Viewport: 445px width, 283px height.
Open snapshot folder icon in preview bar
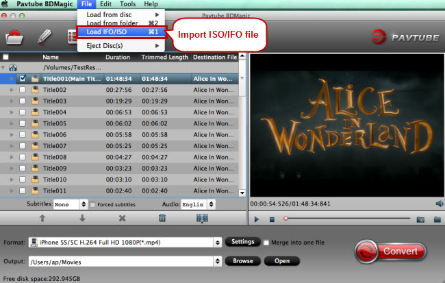pyautogui.click(x=437, y=219)
